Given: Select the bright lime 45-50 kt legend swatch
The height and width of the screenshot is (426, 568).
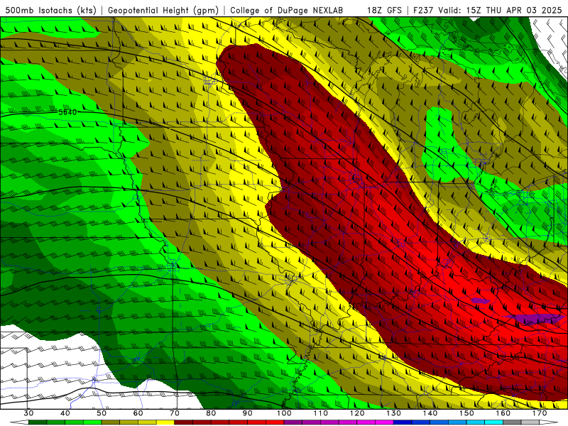Looking at the screenshot, I should (x=92, y=422).
